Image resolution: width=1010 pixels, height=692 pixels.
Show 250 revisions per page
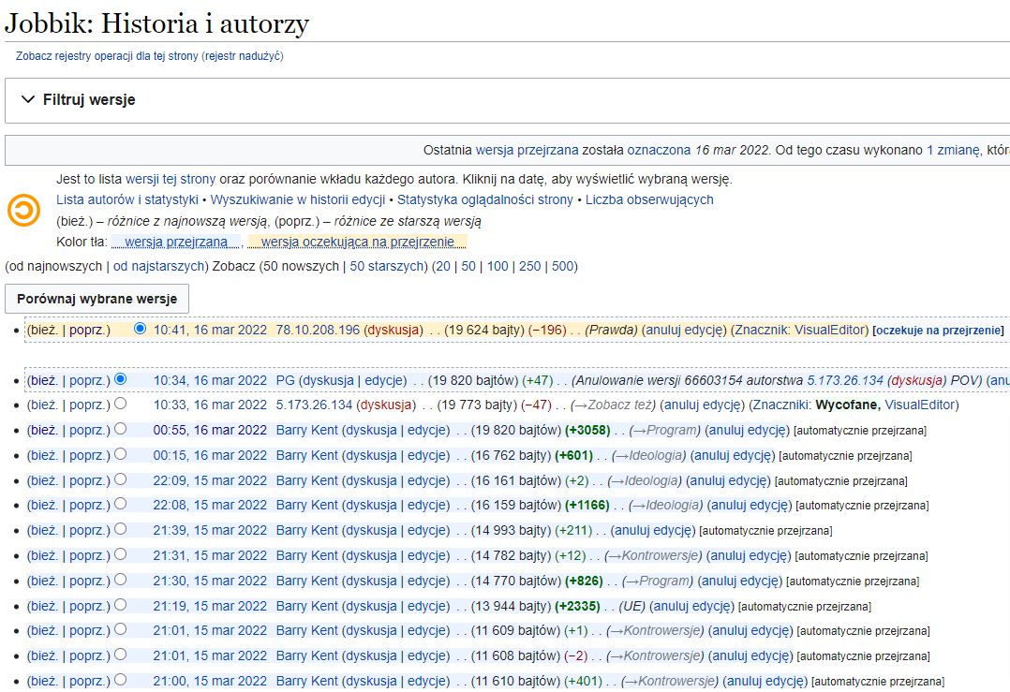(x=530, y=266)
